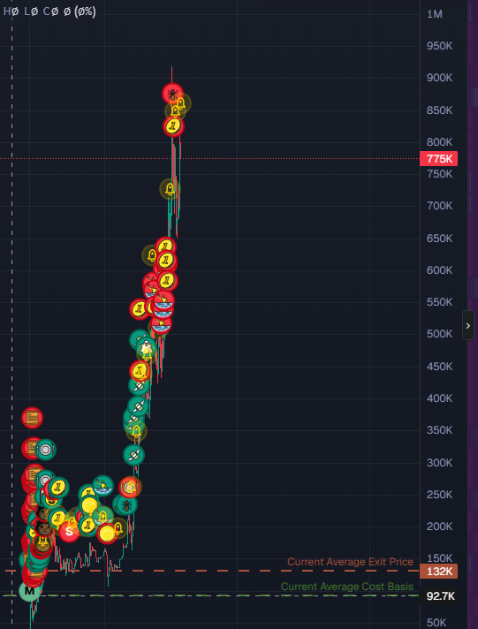Click the 500K price axis label
The image size is (478, 629).
click(x=439, y=334)
